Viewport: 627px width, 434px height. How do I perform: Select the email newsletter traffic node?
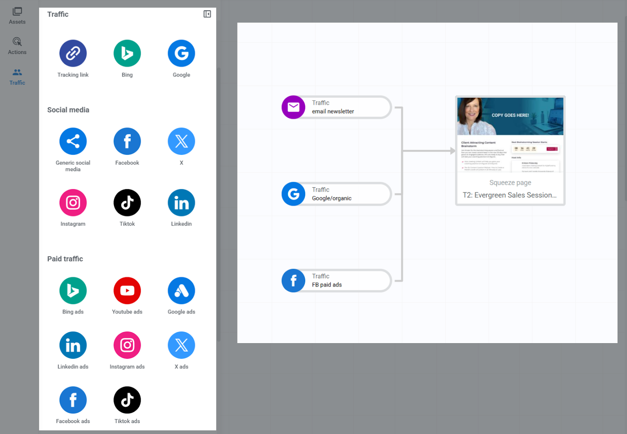tap(337, 107)
